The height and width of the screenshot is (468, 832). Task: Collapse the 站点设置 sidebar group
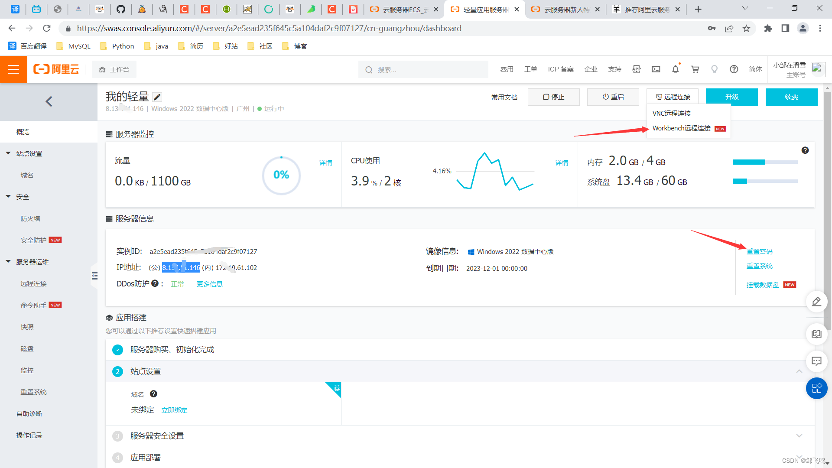point(8,153)
